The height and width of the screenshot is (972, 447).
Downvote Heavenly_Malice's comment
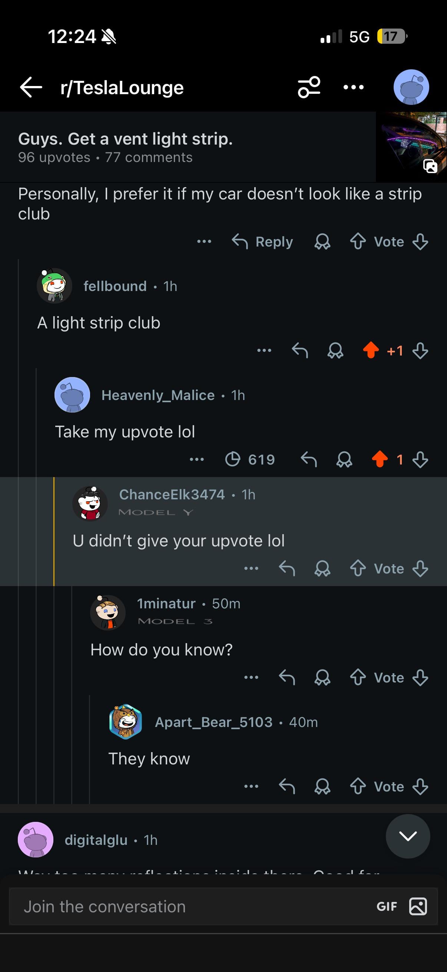[420, 460]
